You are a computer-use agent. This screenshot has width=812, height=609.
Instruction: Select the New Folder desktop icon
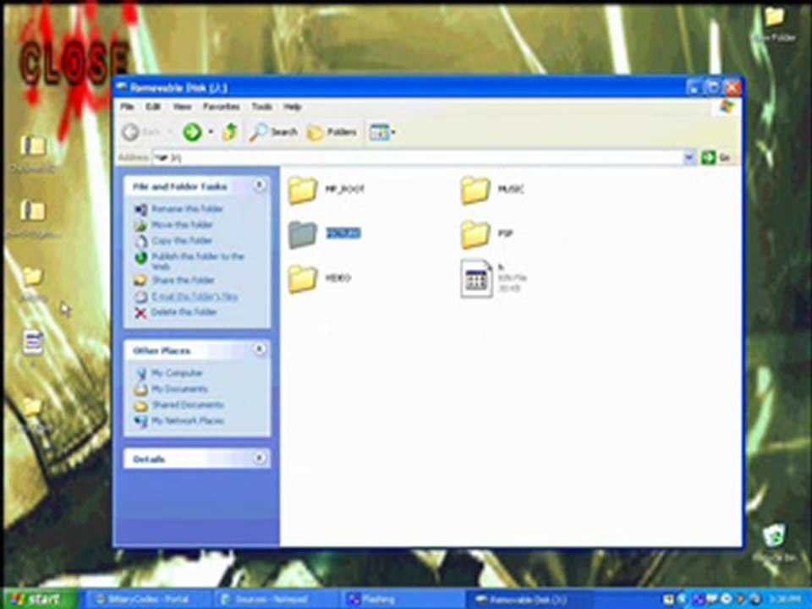click(775, 25)
